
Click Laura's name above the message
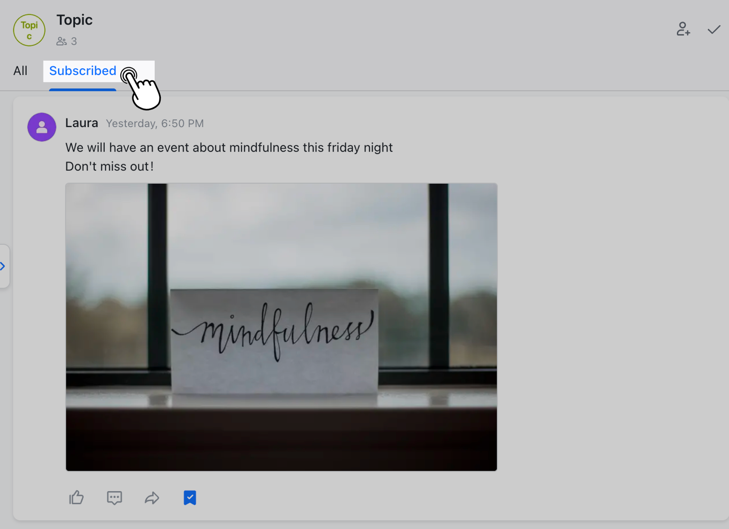[81, 123]
